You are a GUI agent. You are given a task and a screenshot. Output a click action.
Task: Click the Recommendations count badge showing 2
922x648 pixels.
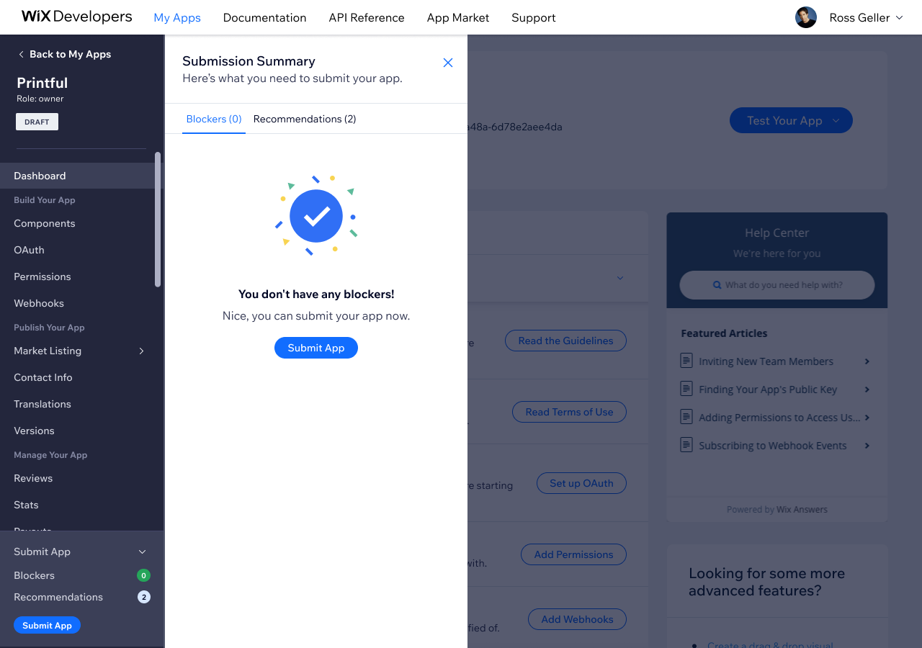click(144, 597)
